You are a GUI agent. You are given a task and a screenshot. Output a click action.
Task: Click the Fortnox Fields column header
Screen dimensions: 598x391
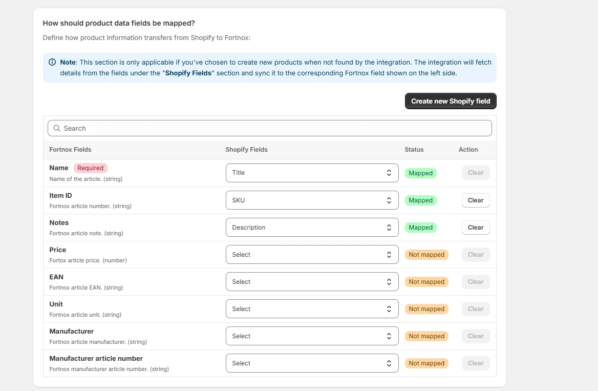click(70, 150)
